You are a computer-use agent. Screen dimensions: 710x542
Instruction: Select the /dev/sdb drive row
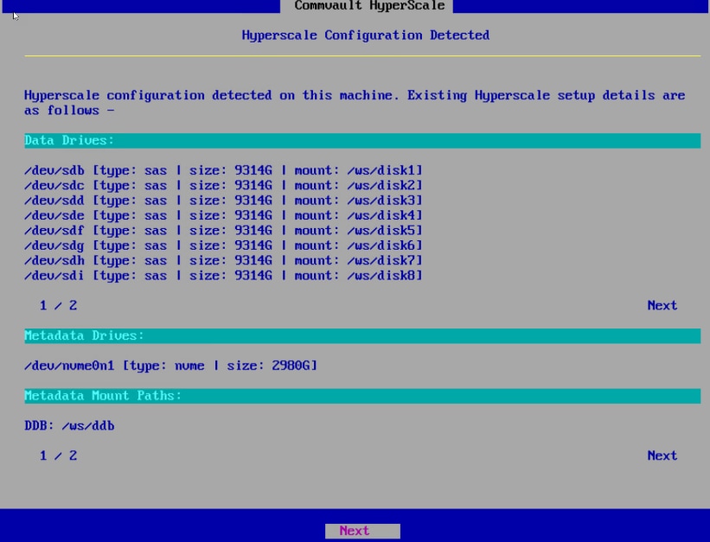(x=223, y=170)
